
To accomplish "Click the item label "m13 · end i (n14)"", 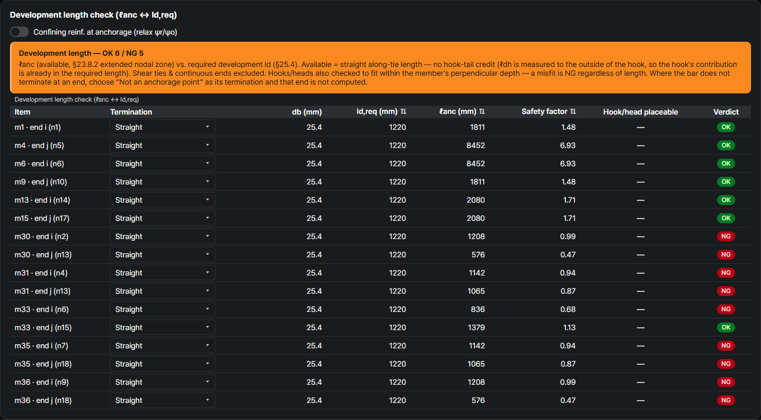I will (42, 200).
